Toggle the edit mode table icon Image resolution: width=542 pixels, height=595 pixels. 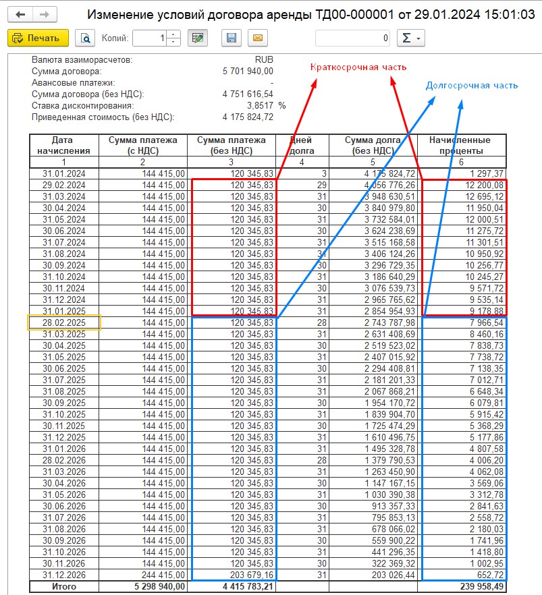tap(198, 38)
